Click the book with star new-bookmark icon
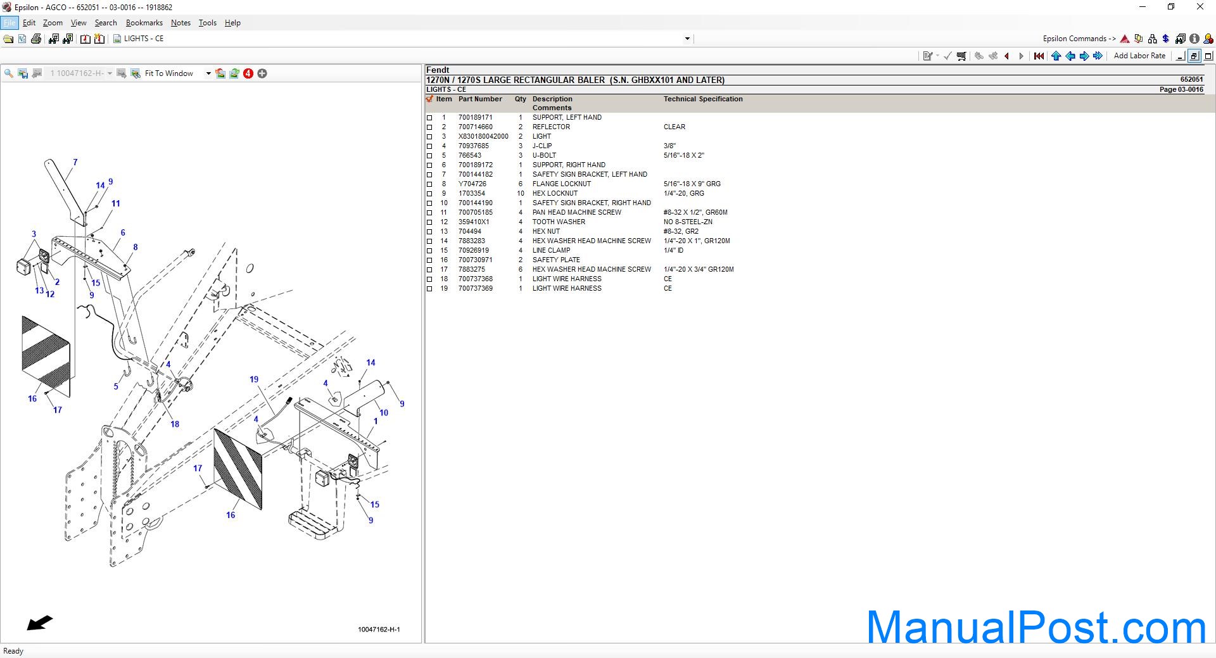Viewport: 1216px width, 658px height. pyautogui.click(x=99, y=39)
